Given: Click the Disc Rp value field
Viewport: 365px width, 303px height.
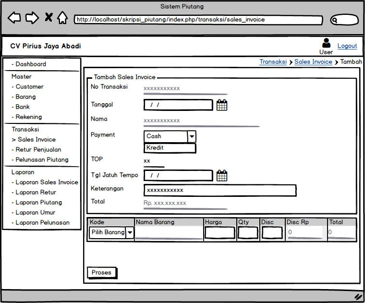Looking at the screenshot, I should [305, 232].
